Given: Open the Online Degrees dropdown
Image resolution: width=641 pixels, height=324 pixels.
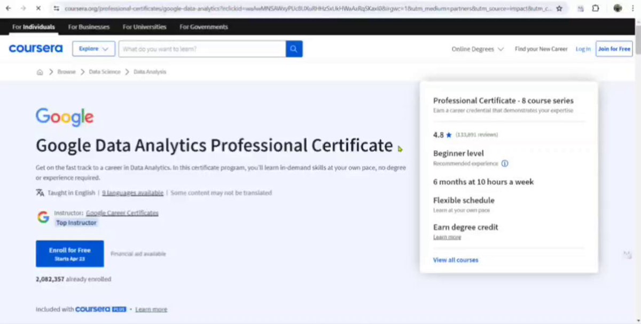Looking at the screenshot, I should tap(478, 49).
